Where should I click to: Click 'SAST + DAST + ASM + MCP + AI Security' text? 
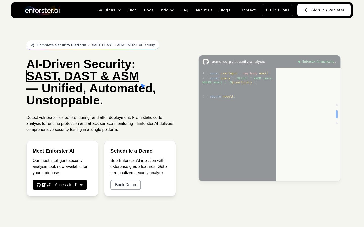coord(123,45)
